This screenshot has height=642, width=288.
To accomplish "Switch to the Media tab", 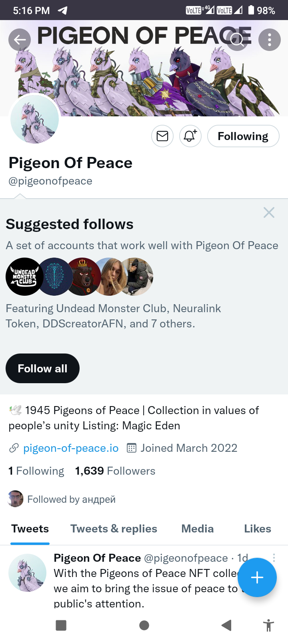I will [197, 529].
